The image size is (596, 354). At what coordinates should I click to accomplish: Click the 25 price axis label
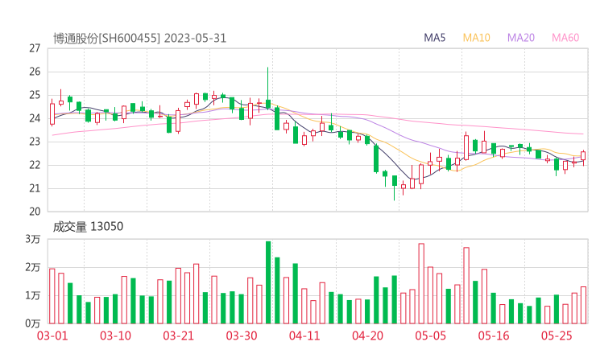[x=35, y=95]
